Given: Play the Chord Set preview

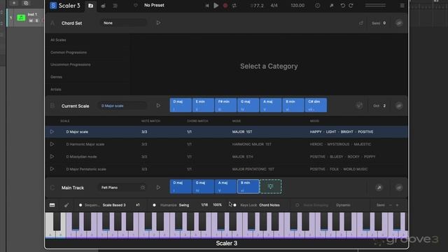Looking at the screenshot, I should pyautogui.click(x=159, y=23).
